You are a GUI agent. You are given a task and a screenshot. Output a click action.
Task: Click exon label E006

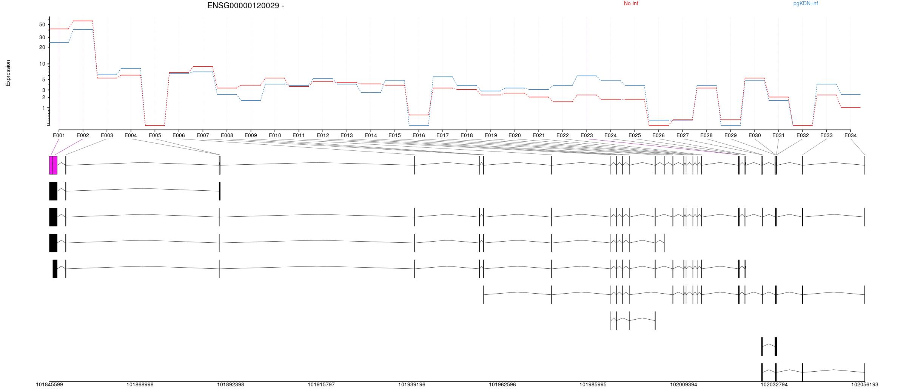coord(179,135)
